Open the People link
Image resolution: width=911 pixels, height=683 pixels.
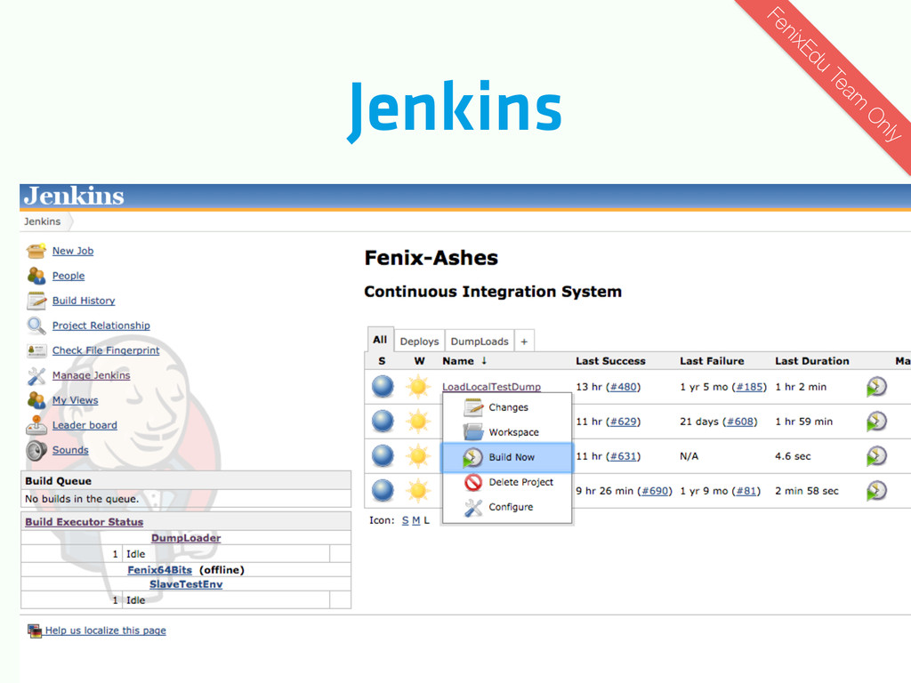(x=69, y=276)
